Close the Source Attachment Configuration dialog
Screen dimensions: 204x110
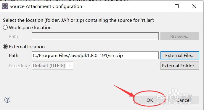coord(194,6)
